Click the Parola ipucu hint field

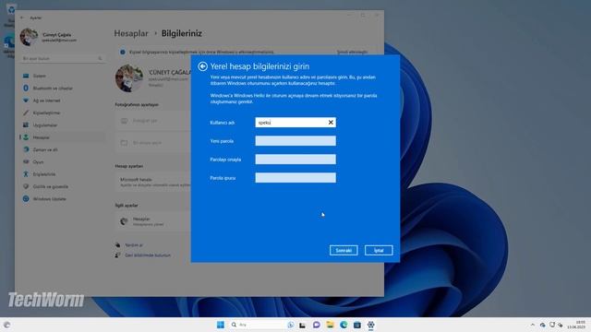[x=295, y=178]
